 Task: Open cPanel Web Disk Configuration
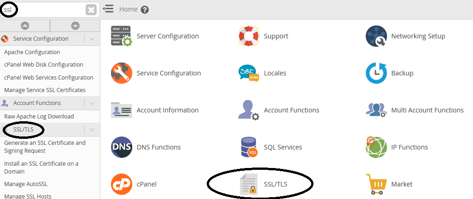click(x=44, y=65)
